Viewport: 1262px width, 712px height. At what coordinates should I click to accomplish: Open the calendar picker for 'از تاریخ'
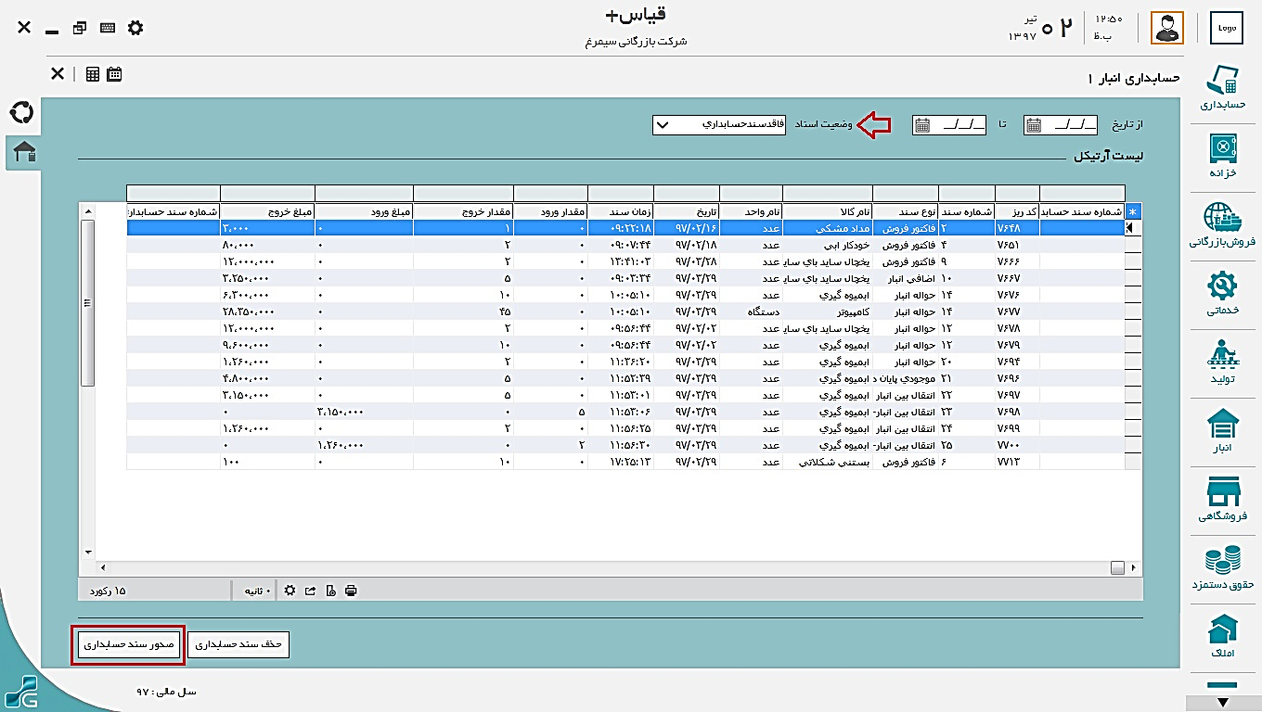point(1034,125)
